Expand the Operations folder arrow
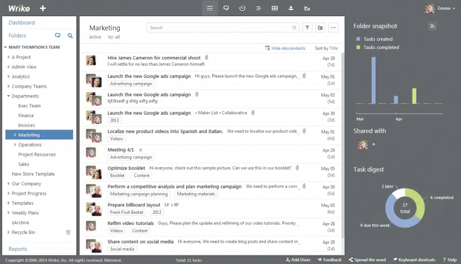This screenshot has height=264, width=461. (x=15, y=145)
